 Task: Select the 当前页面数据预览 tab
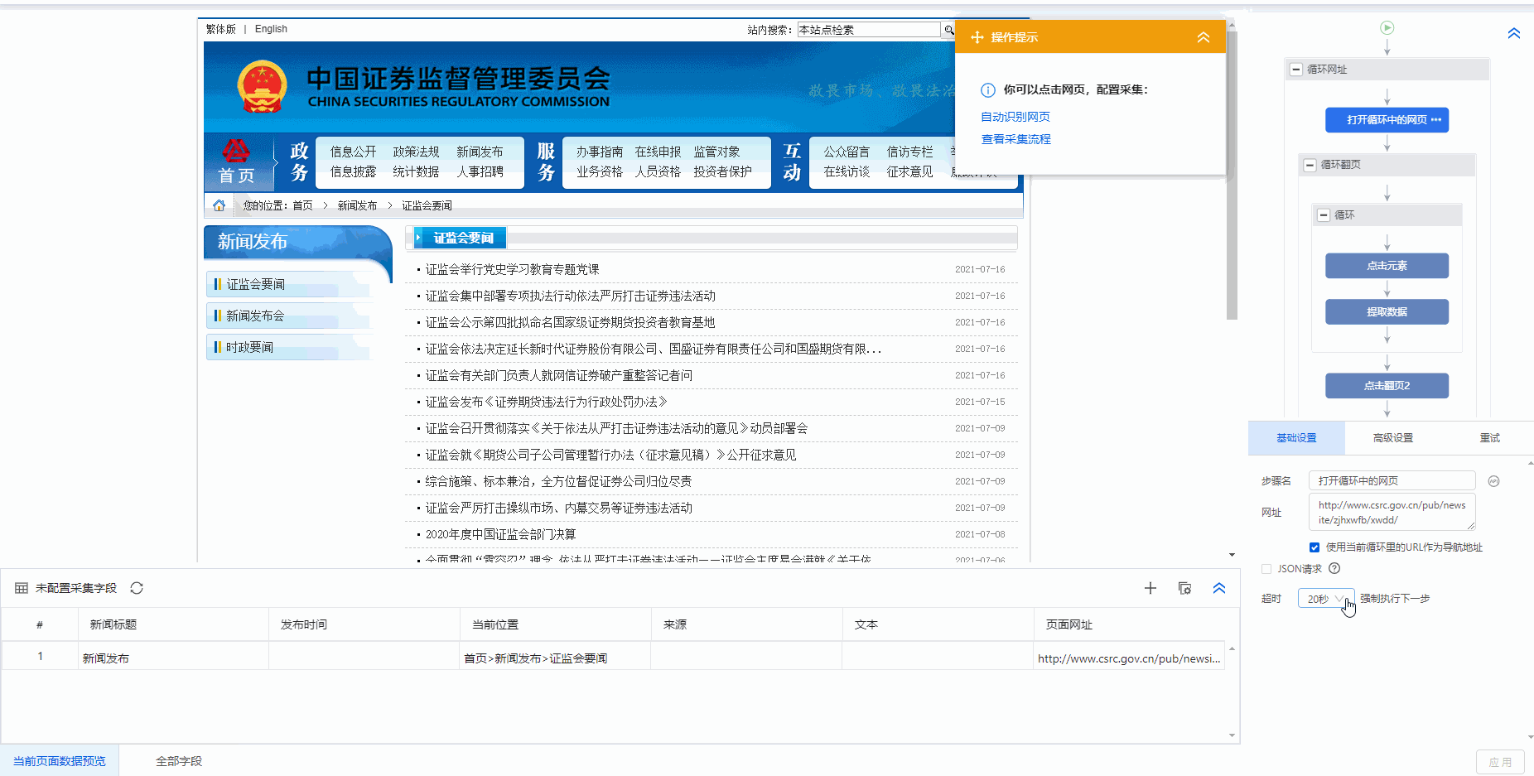pos(60,761)
